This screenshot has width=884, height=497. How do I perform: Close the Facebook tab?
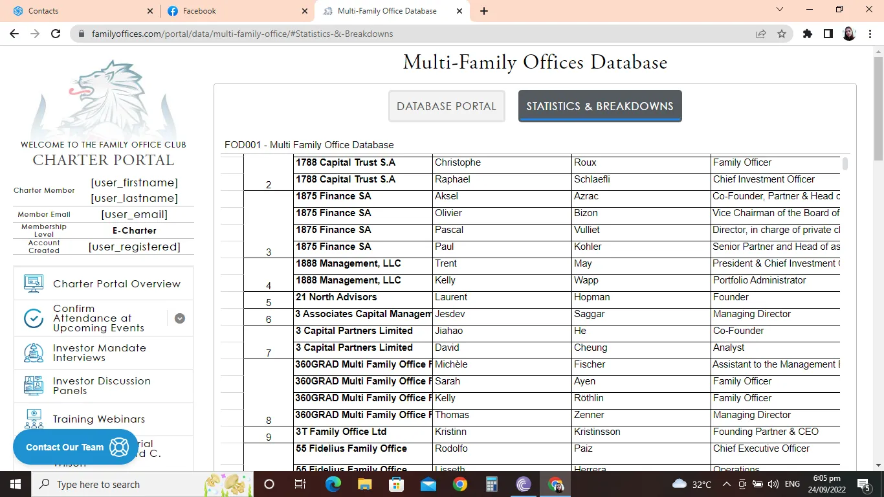(x=305, y=11)
